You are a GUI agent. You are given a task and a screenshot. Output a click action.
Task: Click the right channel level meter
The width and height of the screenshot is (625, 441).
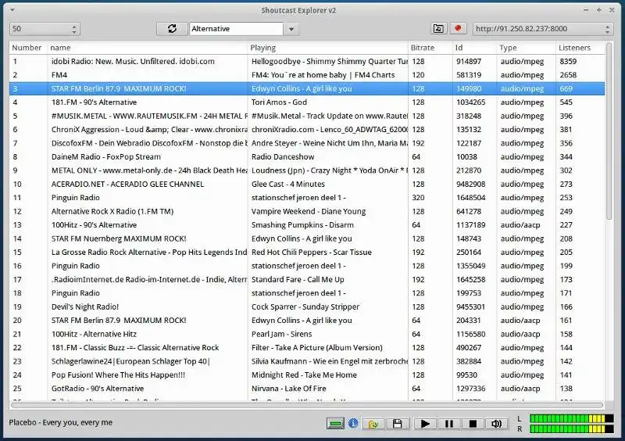571,429
